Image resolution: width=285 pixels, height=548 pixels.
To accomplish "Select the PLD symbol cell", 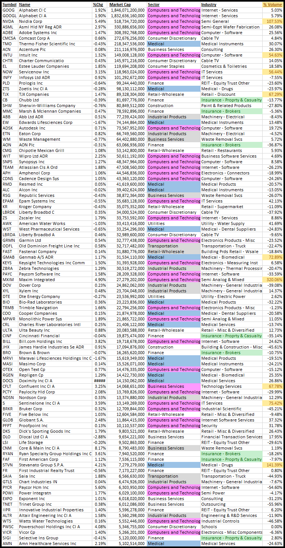I will [x=10, y=83].
